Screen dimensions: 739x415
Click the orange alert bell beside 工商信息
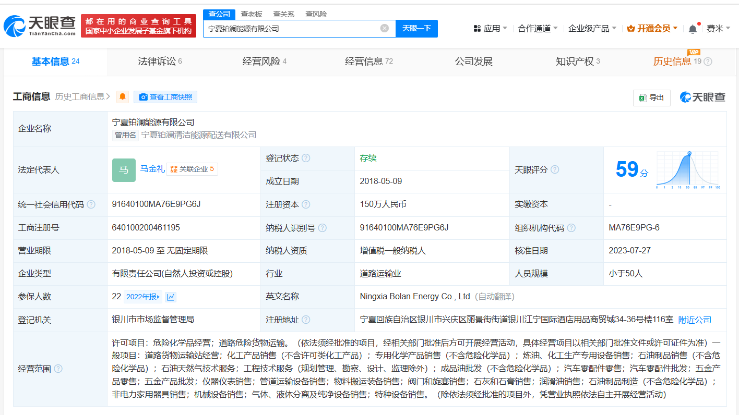pyautogui.click(x=123, y=96)
